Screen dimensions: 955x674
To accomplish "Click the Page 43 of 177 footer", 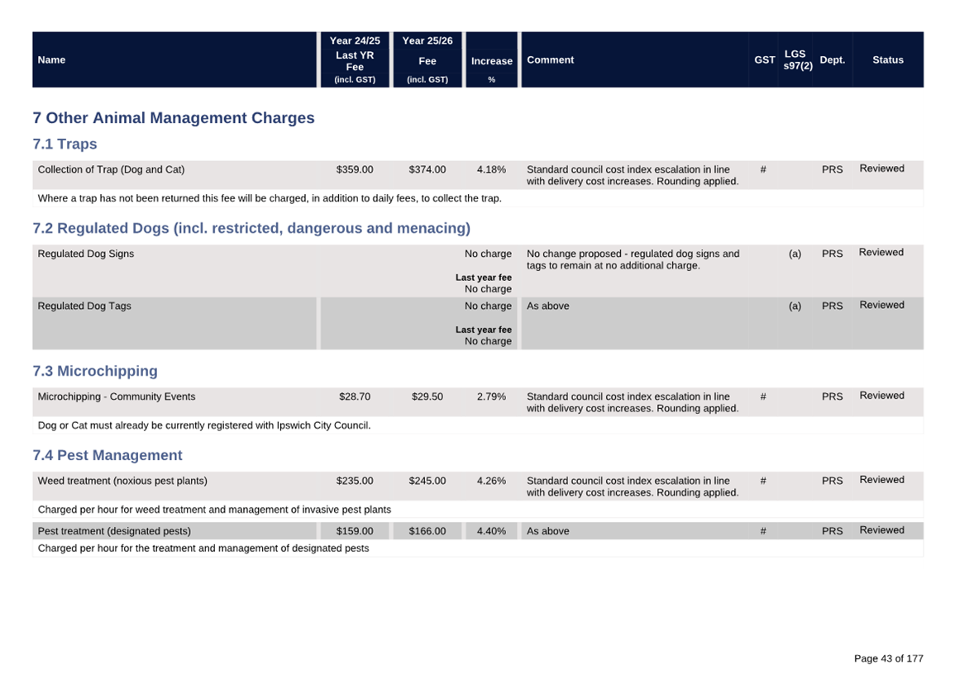I will (x=888, y=658).
